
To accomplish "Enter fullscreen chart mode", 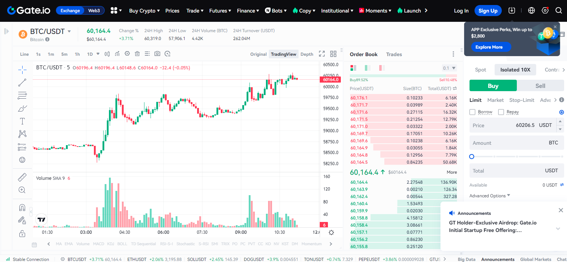I will click(322, 54).
